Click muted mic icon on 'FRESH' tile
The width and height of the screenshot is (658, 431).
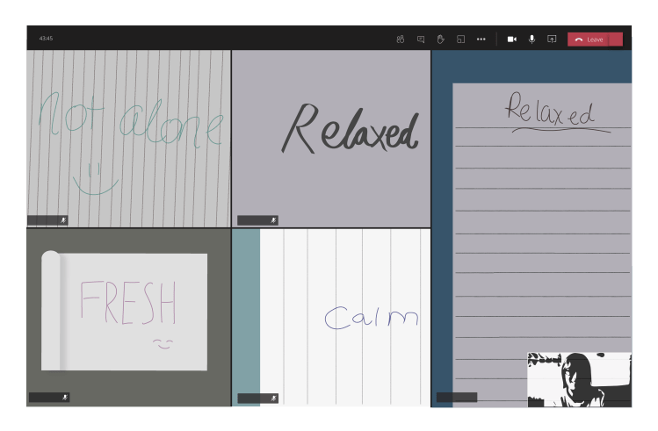[64, 398]
